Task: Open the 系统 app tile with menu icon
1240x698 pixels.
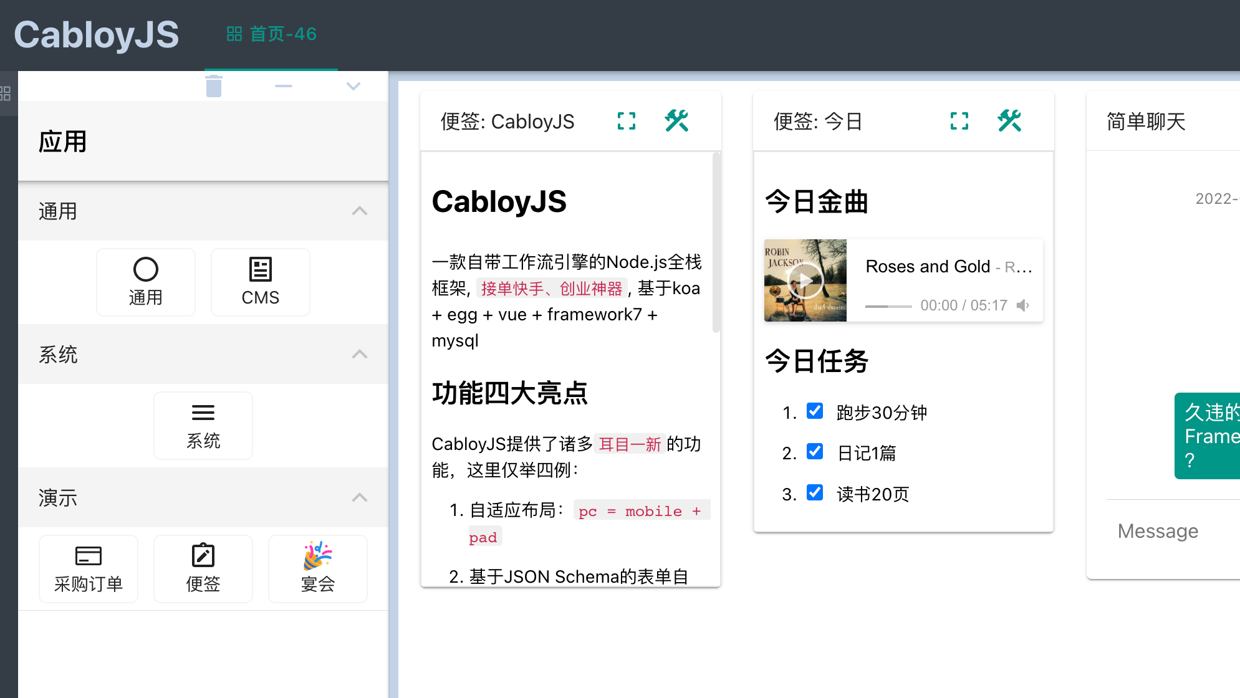Action: coord(203,425)
